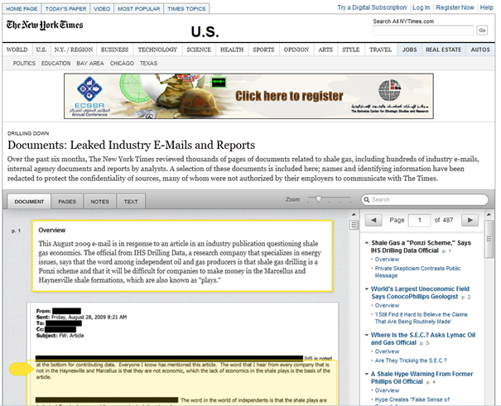Open Overview under Shale Gas Ponzi Scheme
Screen dimensions: 501x406
387,260
